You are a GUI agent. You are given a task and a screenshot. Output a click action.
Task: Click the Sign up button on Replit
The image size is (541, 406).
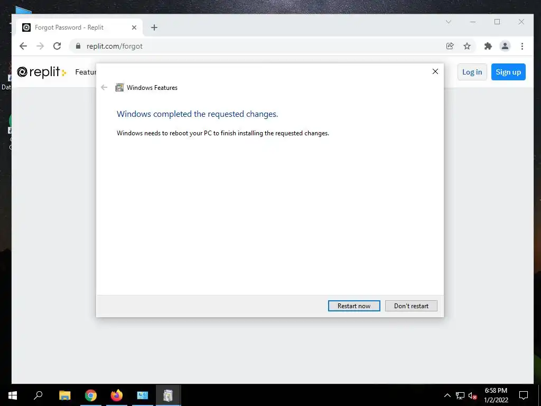pos(508,72)
